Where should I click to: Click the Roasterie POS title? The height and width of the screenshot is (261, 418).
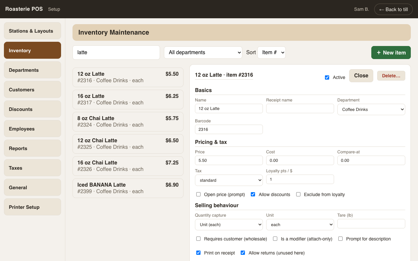point(24,9)
